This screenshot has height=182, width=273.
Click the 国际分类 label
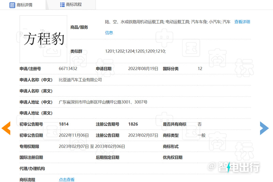[x=171, y=69]
